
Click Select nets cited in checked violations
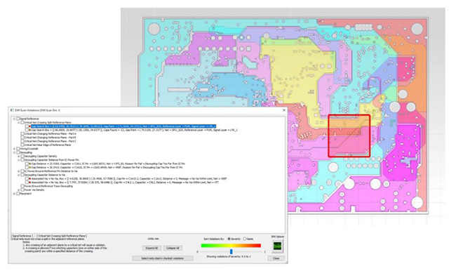coord(162,258)
